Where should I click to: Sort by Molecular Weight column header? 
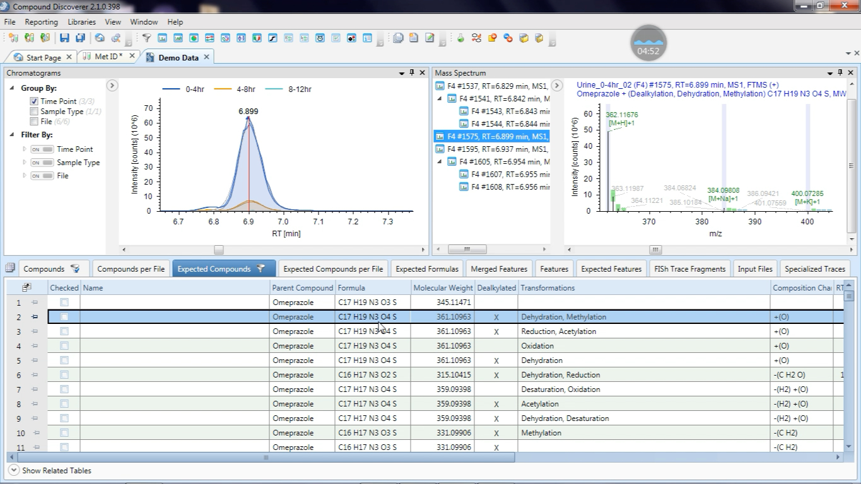tap(442, 288)
